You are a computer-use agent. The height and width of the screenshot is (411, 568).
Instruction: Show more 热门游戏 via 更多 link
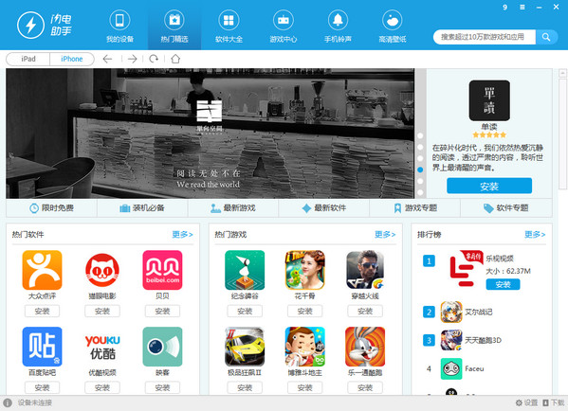pyautogui.click(x=385, y=235)
